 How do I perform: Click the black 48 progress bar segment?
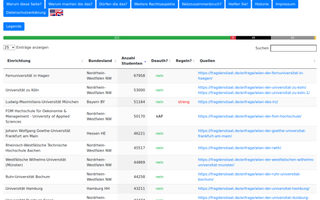(253, 38)
